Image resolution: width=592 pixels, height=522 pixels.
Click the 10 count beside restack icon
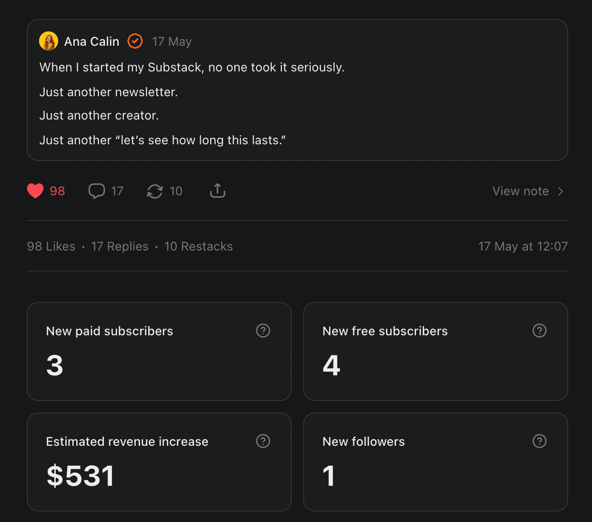(x=176, y=191)
